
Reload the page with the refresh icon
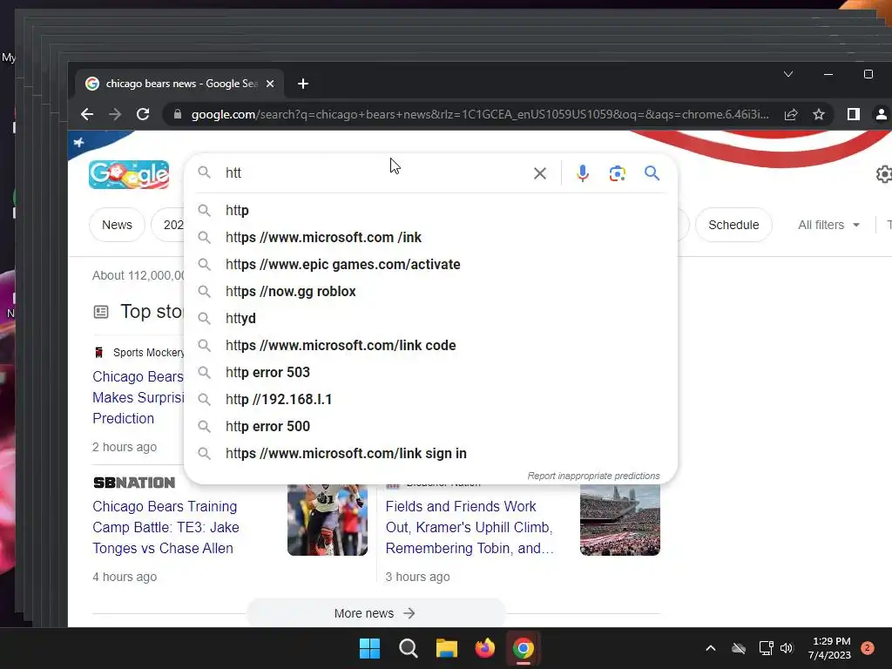[143, 114]
